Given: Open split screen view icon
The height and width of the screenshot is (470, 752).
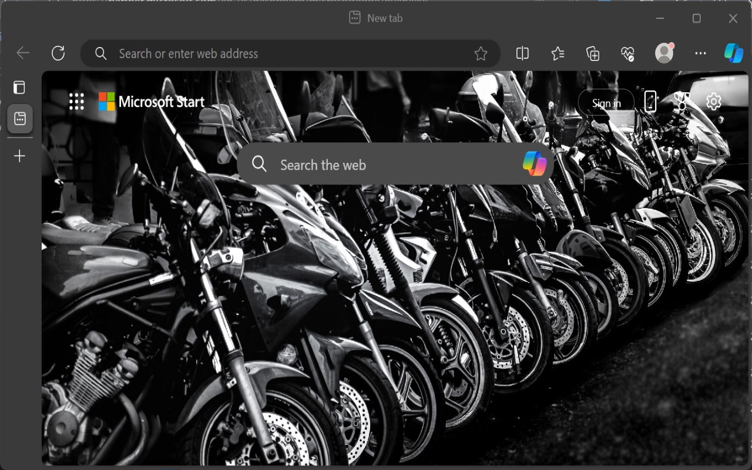Looking at the screenshot, I should [x=522, y=53].
